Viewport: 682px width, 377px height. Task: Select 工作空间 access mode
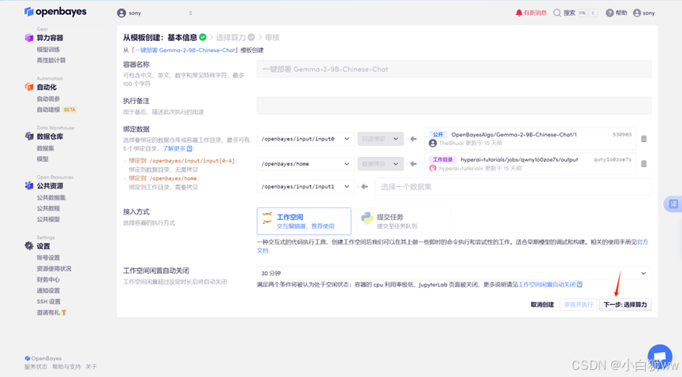click(x=304, y=221)
